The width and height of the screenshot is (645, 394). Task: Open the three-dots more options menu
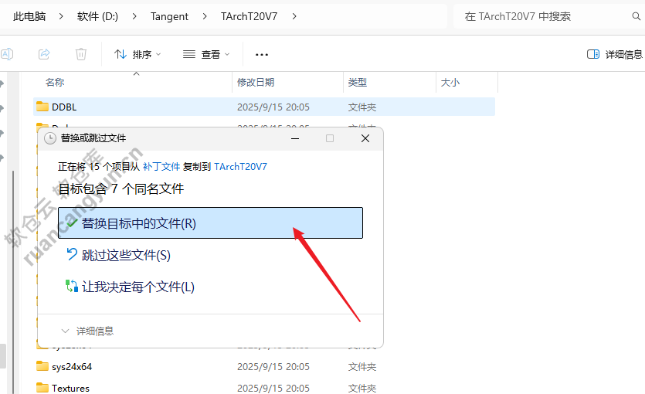point(261,54)
